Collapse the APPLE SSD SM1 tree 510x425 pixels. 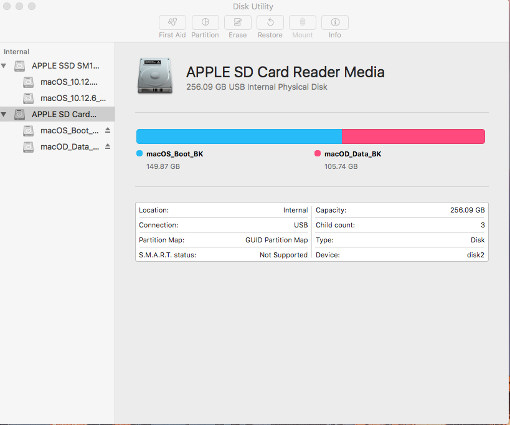click(4, 65)
